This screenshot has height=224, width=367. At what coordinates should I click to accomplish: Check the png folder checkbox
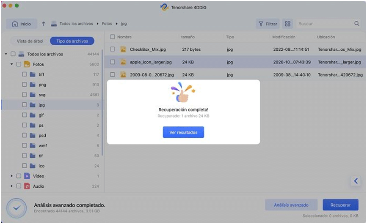(x=25, y=85)
